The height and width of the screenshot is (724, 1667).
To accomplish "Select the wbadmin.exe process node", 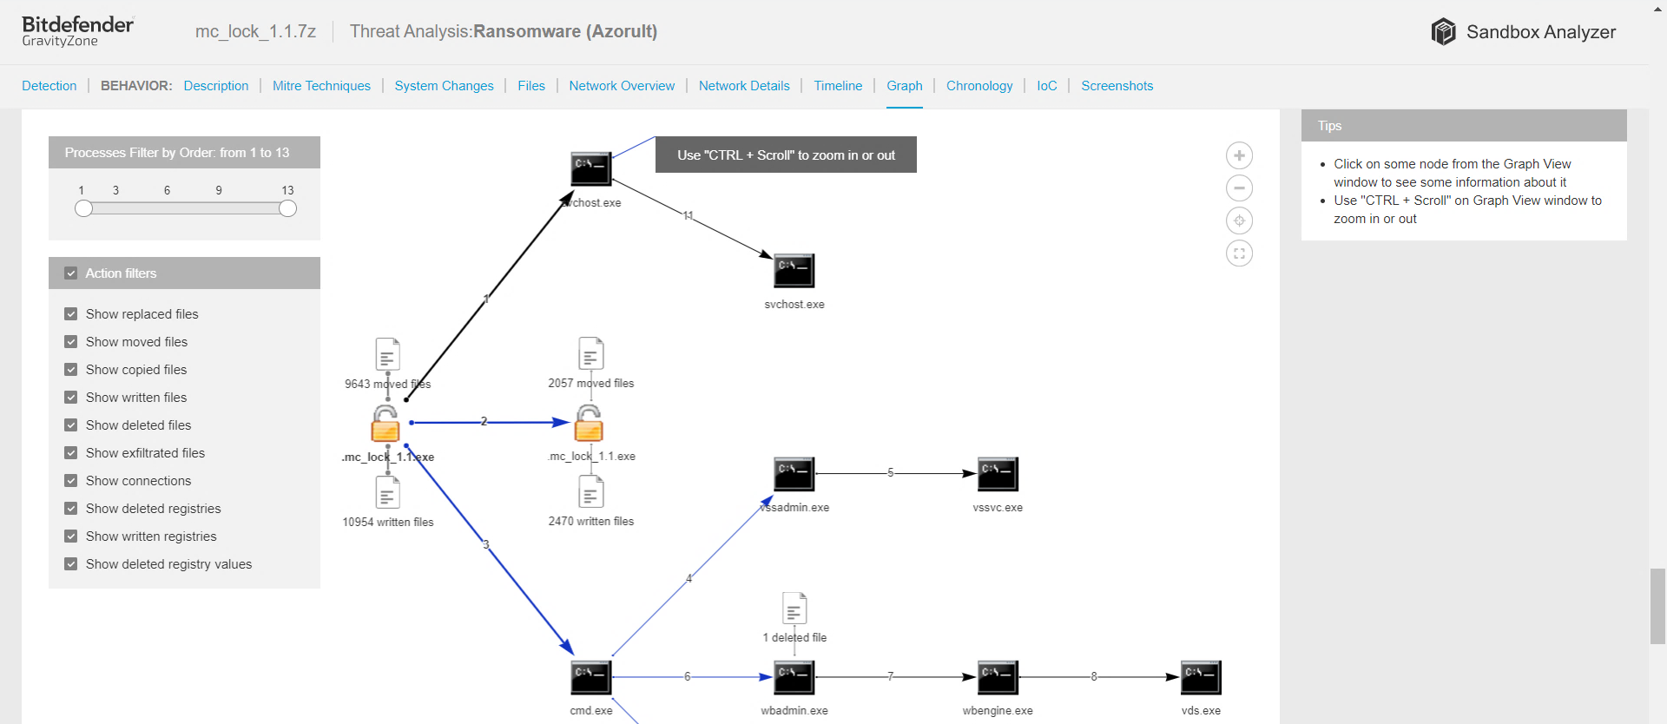I will [x=794, y=677].
